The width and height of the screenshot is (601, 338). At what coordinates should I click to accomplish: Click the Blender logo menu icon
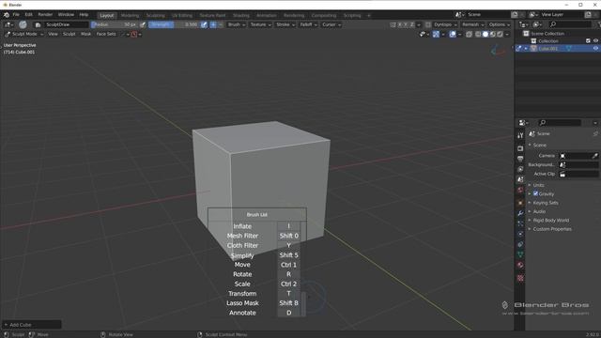pos(7,15)
